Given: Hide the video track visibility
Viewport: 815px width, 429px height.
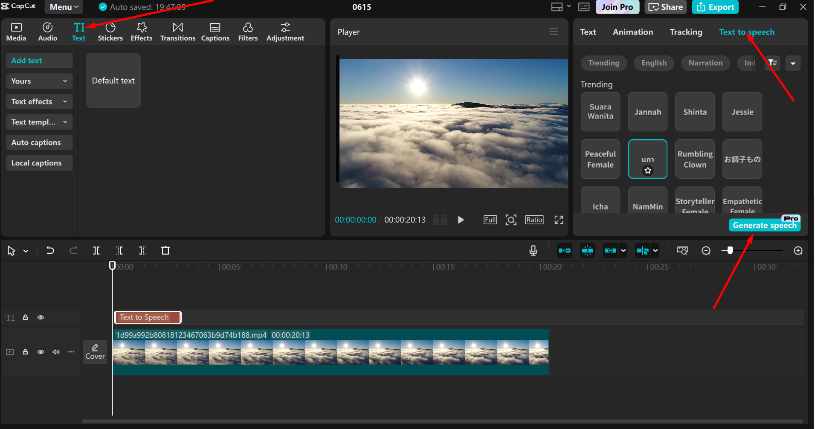Looking at the screenshot, I should [41, 351].
